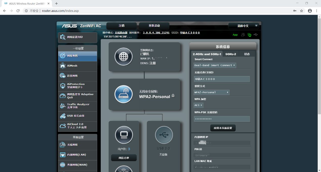Click the small USB status icon
The height and width of the screenshot is (172, 321).
(x=256, y=35)
